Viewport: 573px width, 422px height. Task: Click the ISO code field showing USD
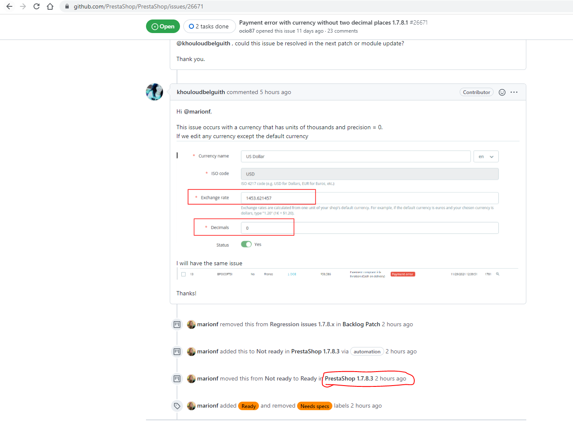click(x=370, y=174)
